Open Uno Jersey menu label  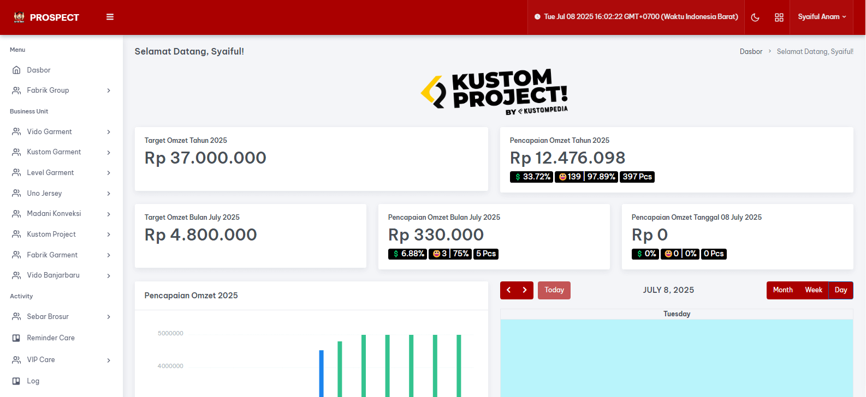pos(44,194)
